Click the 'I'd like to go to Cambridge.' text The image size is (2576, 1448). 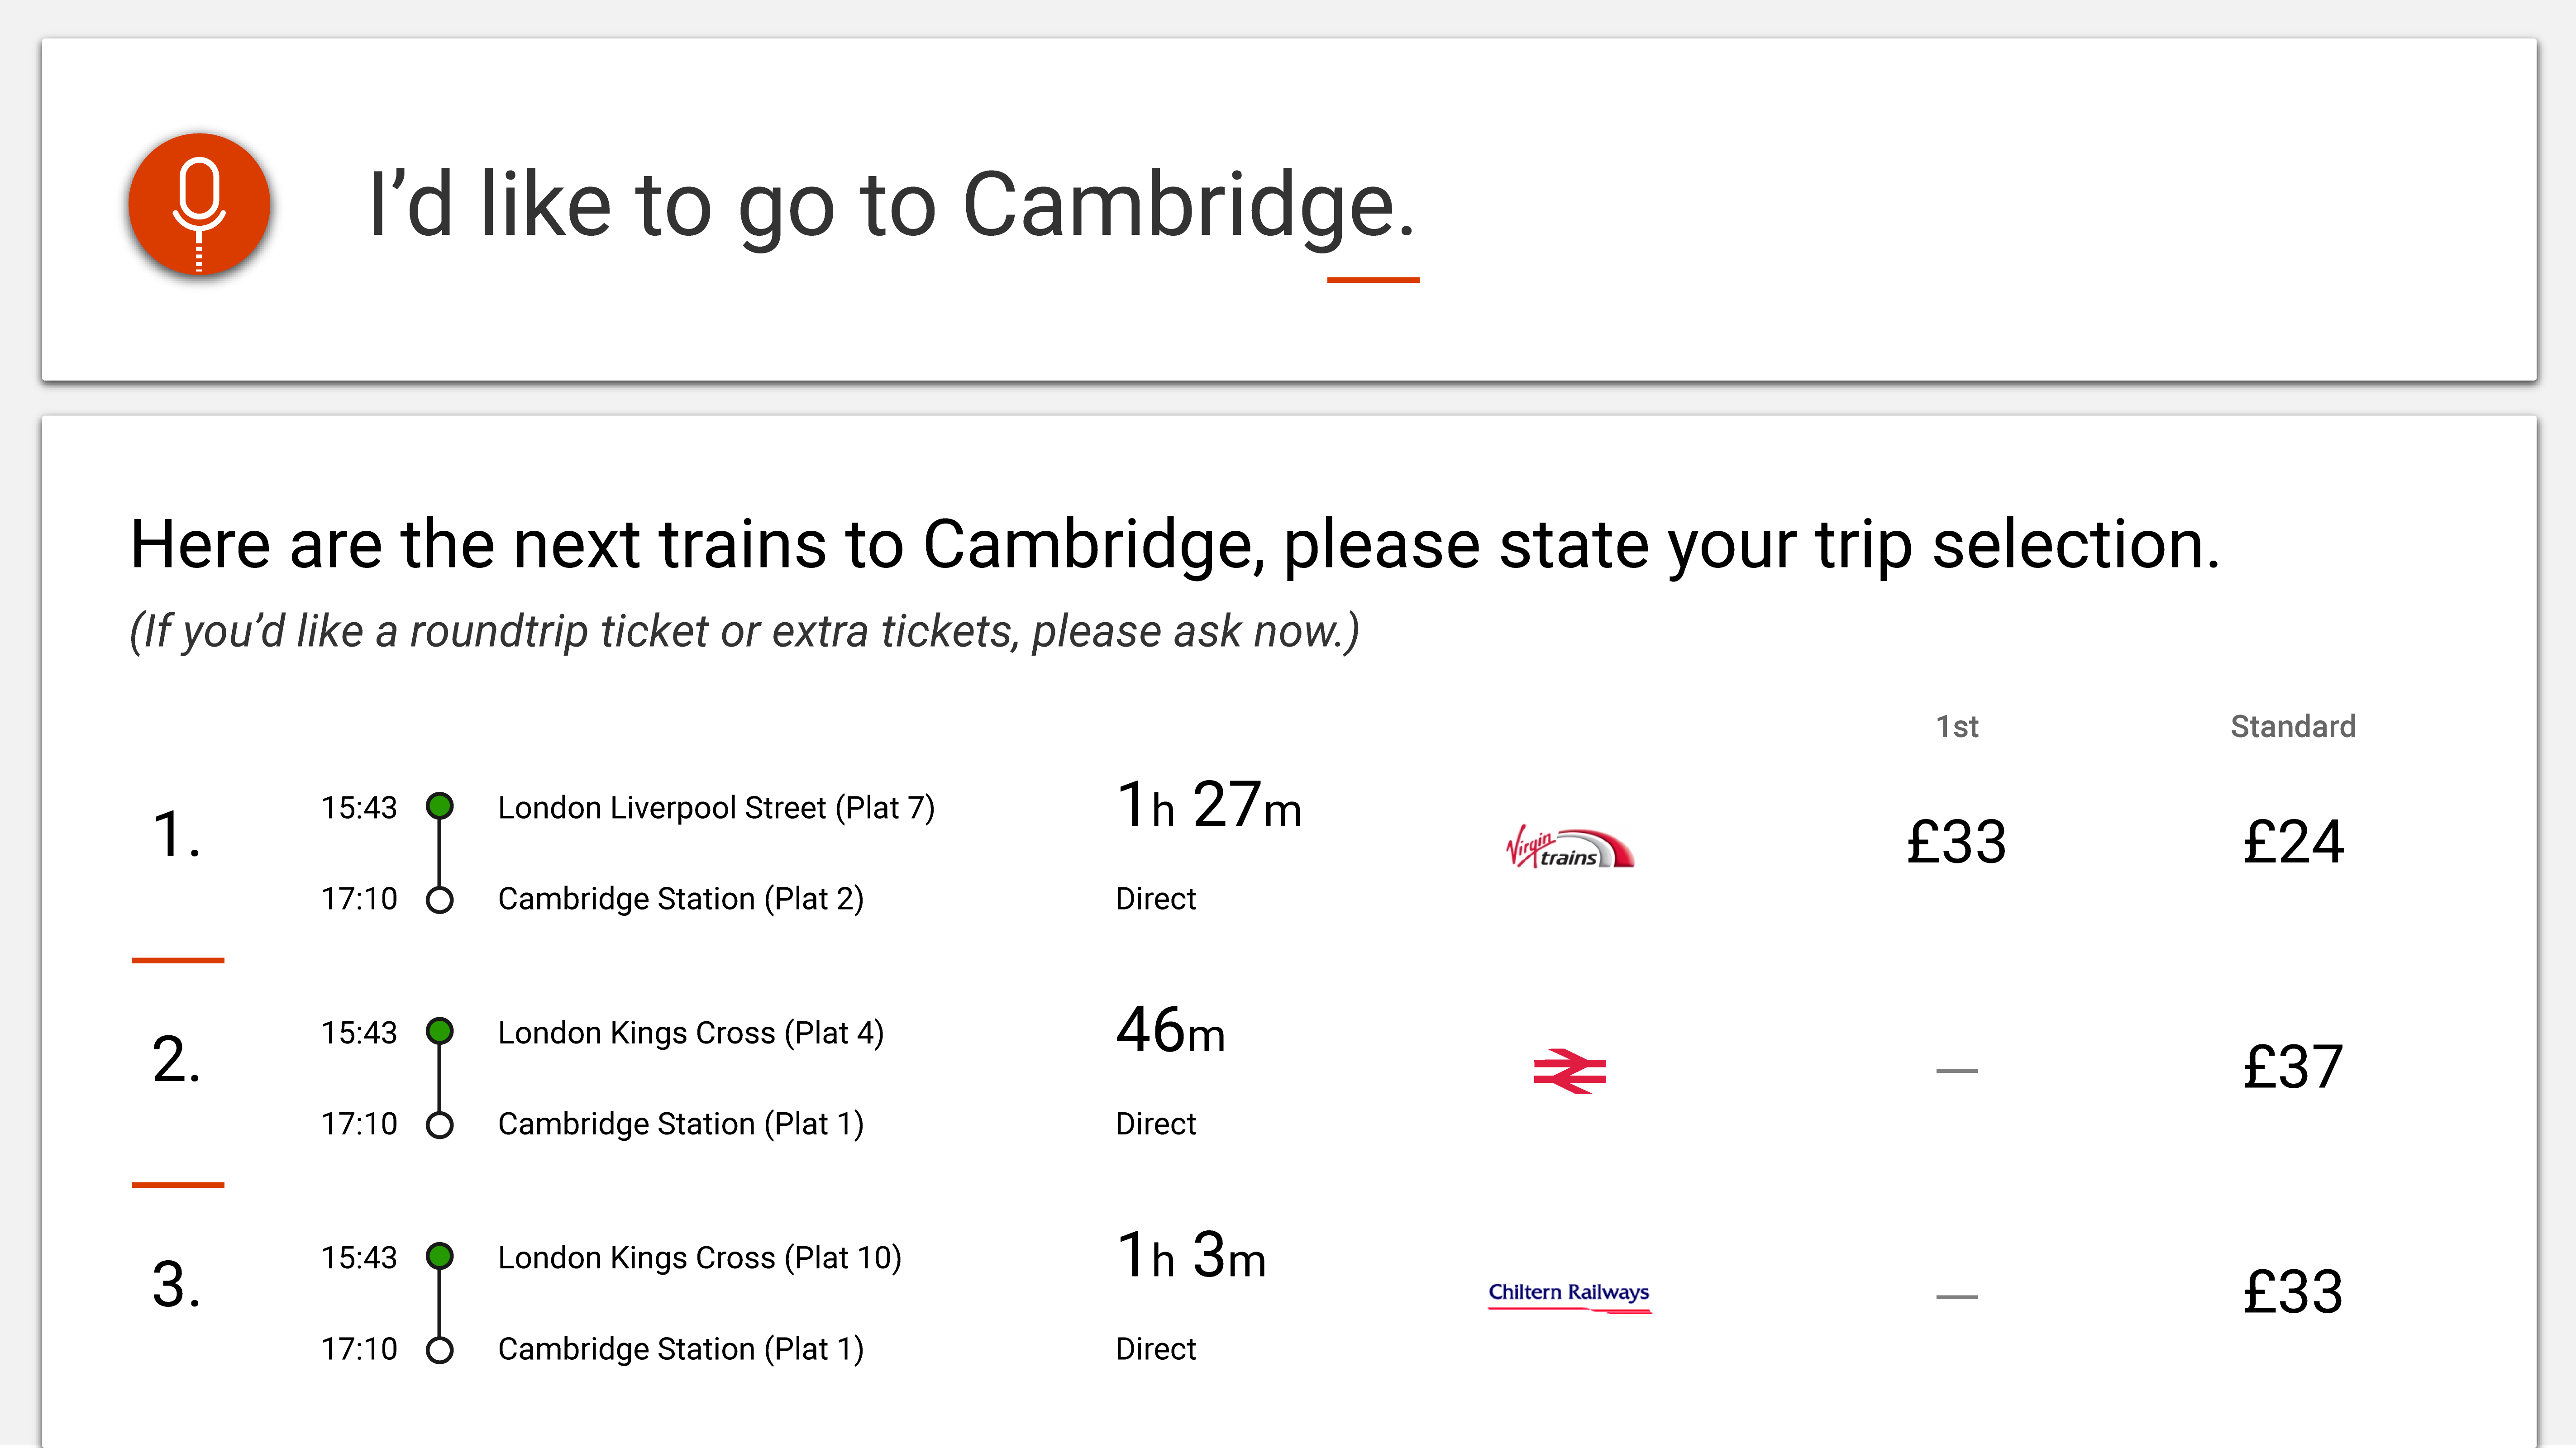click(x=891, y=205)
